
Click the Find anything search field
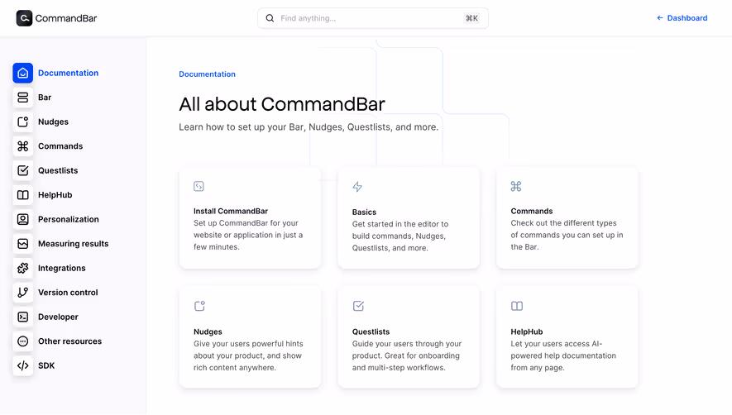click(x=373, y=18)
